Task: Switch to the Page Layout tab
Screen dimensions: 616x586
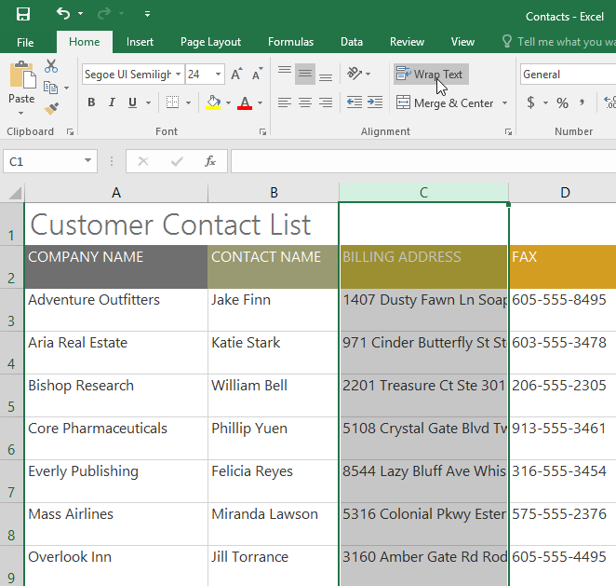Action: click(x=210, y=42)
